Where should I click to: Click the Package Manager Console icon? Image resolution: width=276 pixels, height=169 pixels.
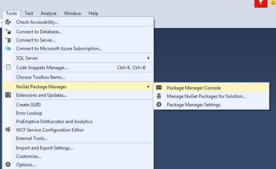pos(159,88)
